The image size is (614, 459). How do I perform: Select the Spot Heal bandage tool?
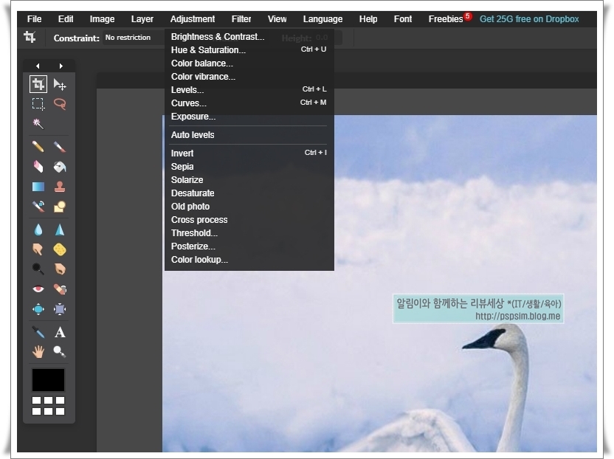click(60, 289)
